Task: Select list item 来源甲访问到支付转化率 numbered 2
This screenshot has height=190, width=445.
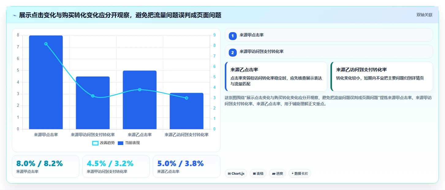Action: [x=329, y=52]
